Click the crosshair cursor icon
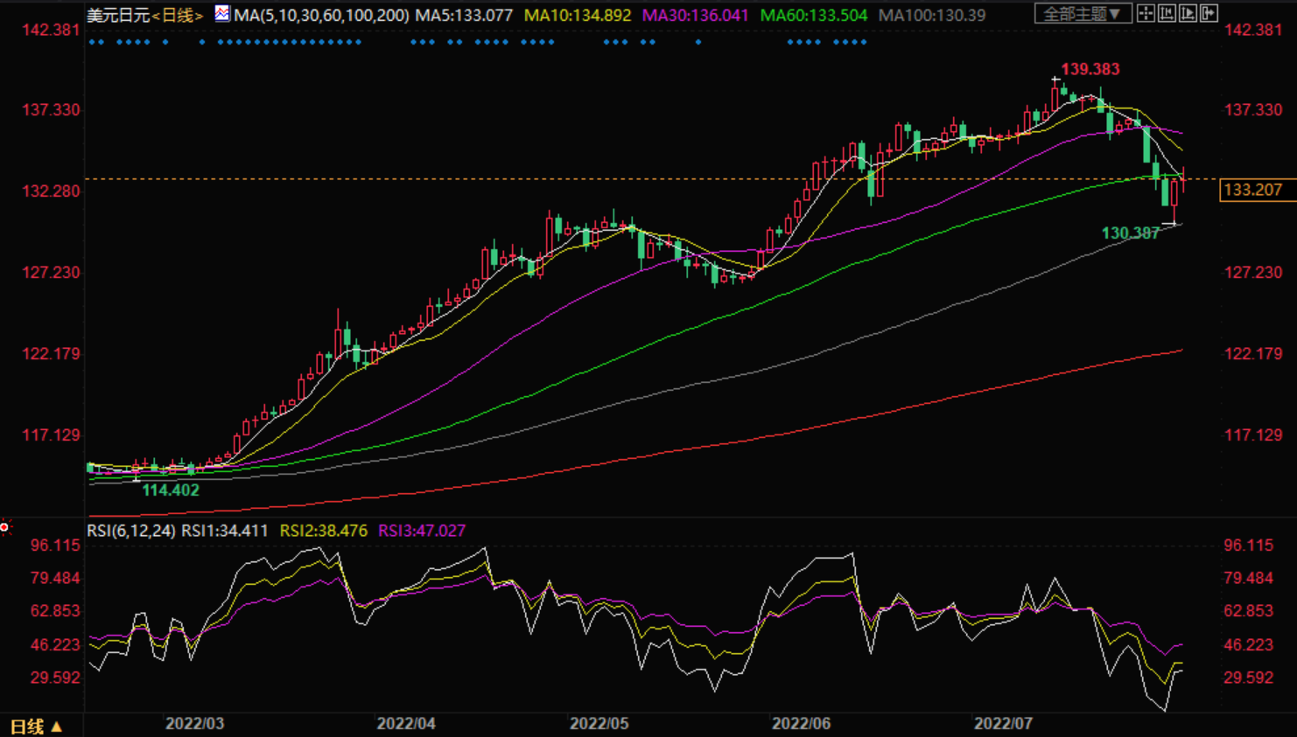This screenshot has width=1297, height=737. pyautogui.click(x=1146, y=13)
